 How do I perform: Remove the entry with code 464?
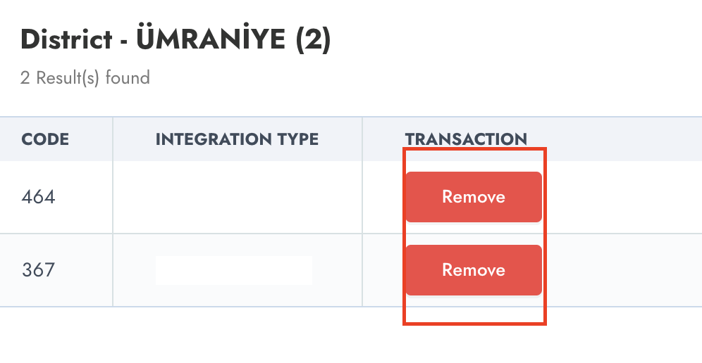[473, 197]
